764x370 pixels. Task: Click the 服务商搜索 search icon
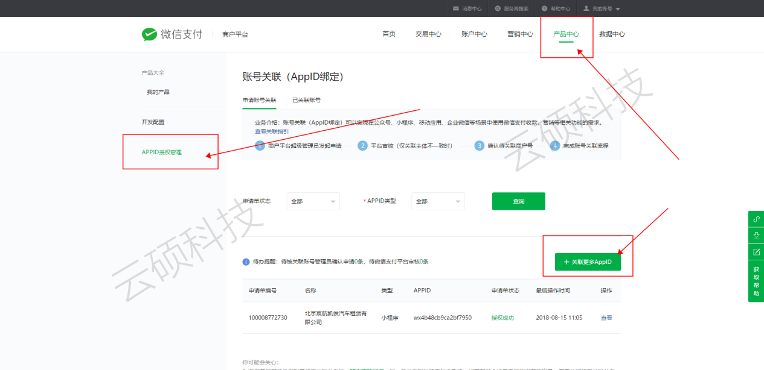coord(498,8)
